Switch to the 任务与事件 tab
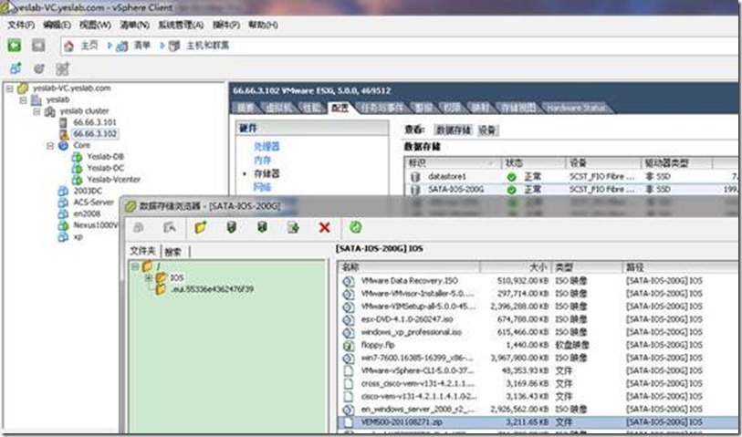The image size is (742, 437). point(382,108)
